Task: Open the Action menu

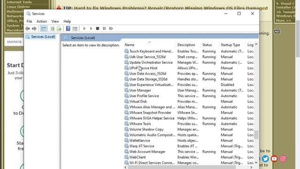Action: 42,21
